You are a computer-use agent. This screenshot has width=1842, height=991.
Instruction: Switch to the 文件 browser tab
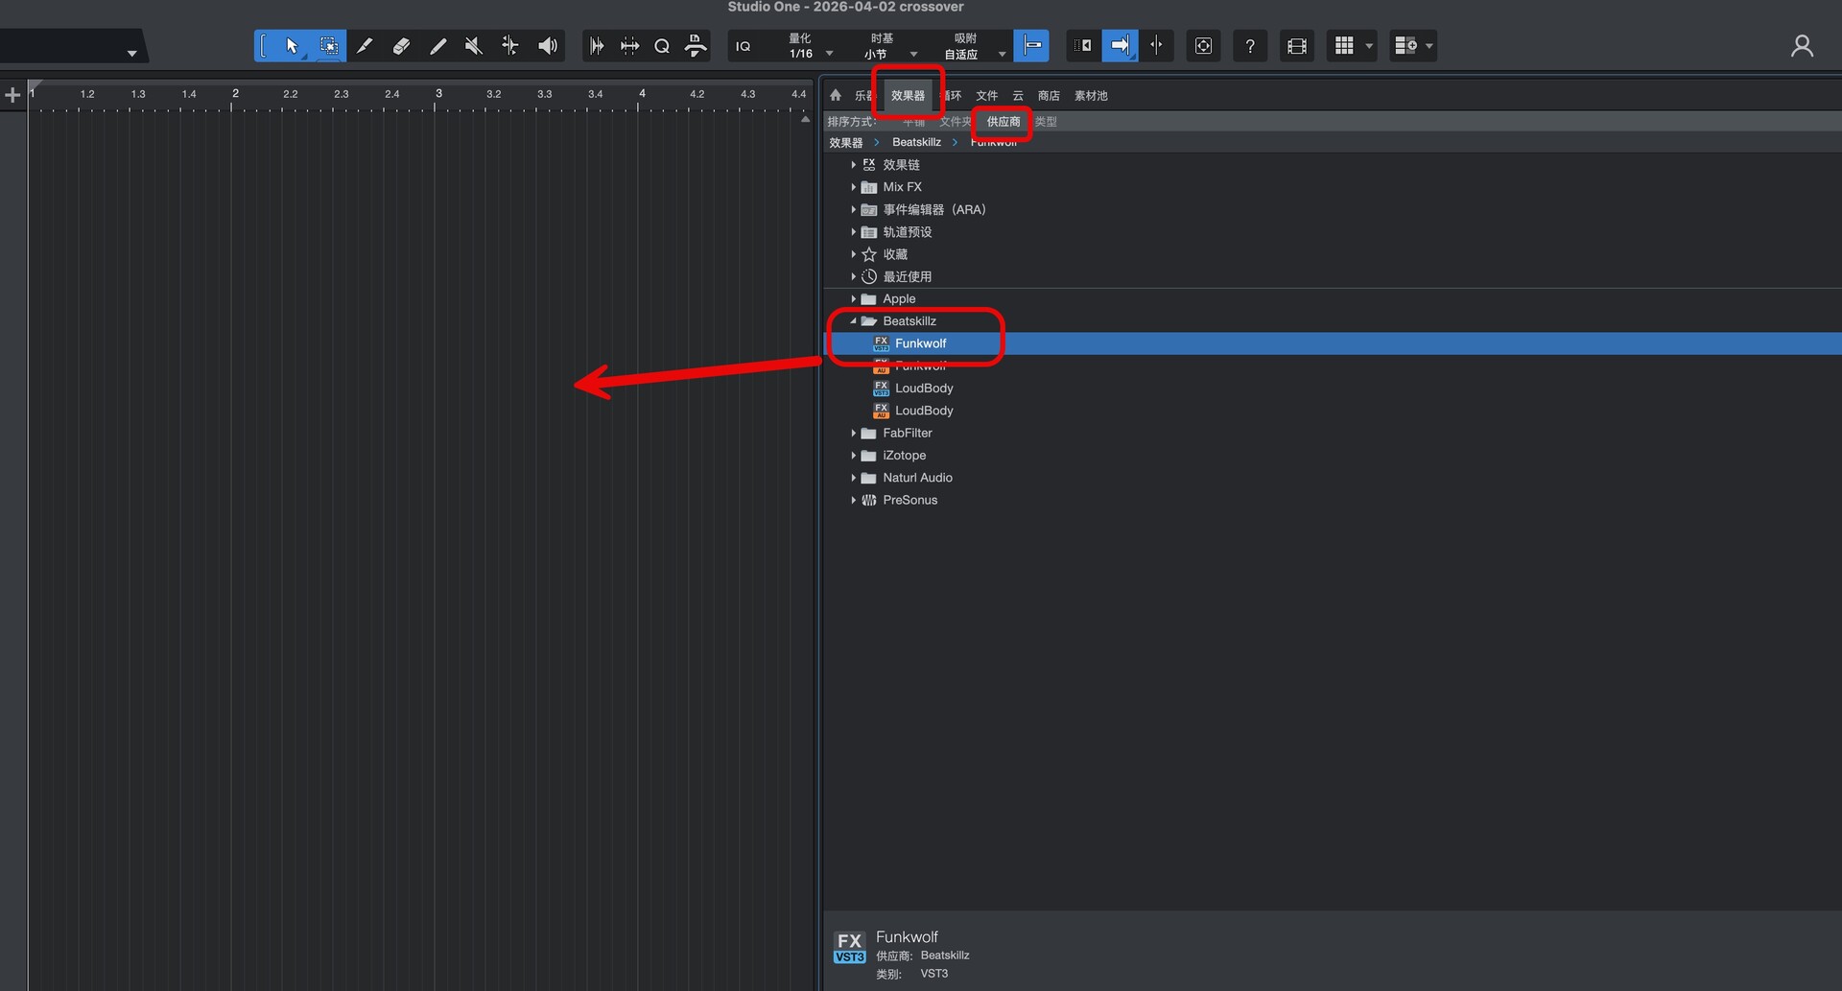(x=986, y=96)
